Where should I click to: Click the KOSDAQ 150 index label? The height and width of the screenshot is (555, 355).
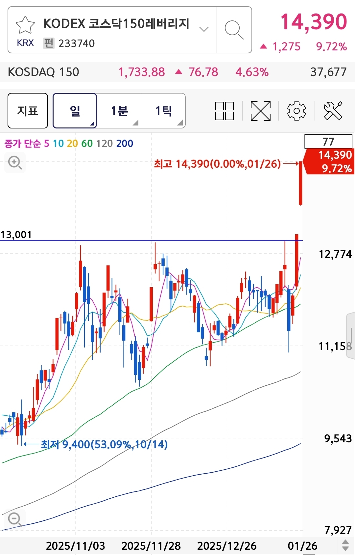(x=43, y=72)
